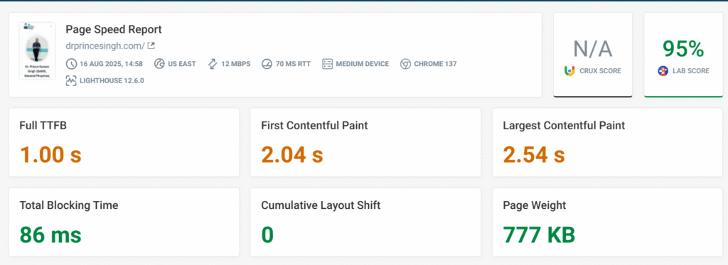Click the Chrome icon beside CHROME 137
Viewport: 728px width, 265px height.
[405, 63]
